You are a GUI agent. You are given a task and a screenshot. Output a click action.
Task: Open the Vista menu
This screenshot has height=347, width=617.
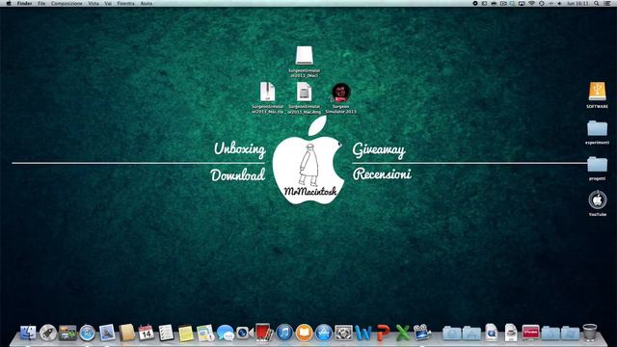click(x=94, y=3)
